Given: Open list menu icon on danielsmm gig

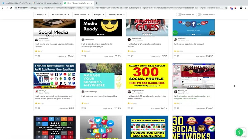Looking at the screenshot, I should 36,56.
